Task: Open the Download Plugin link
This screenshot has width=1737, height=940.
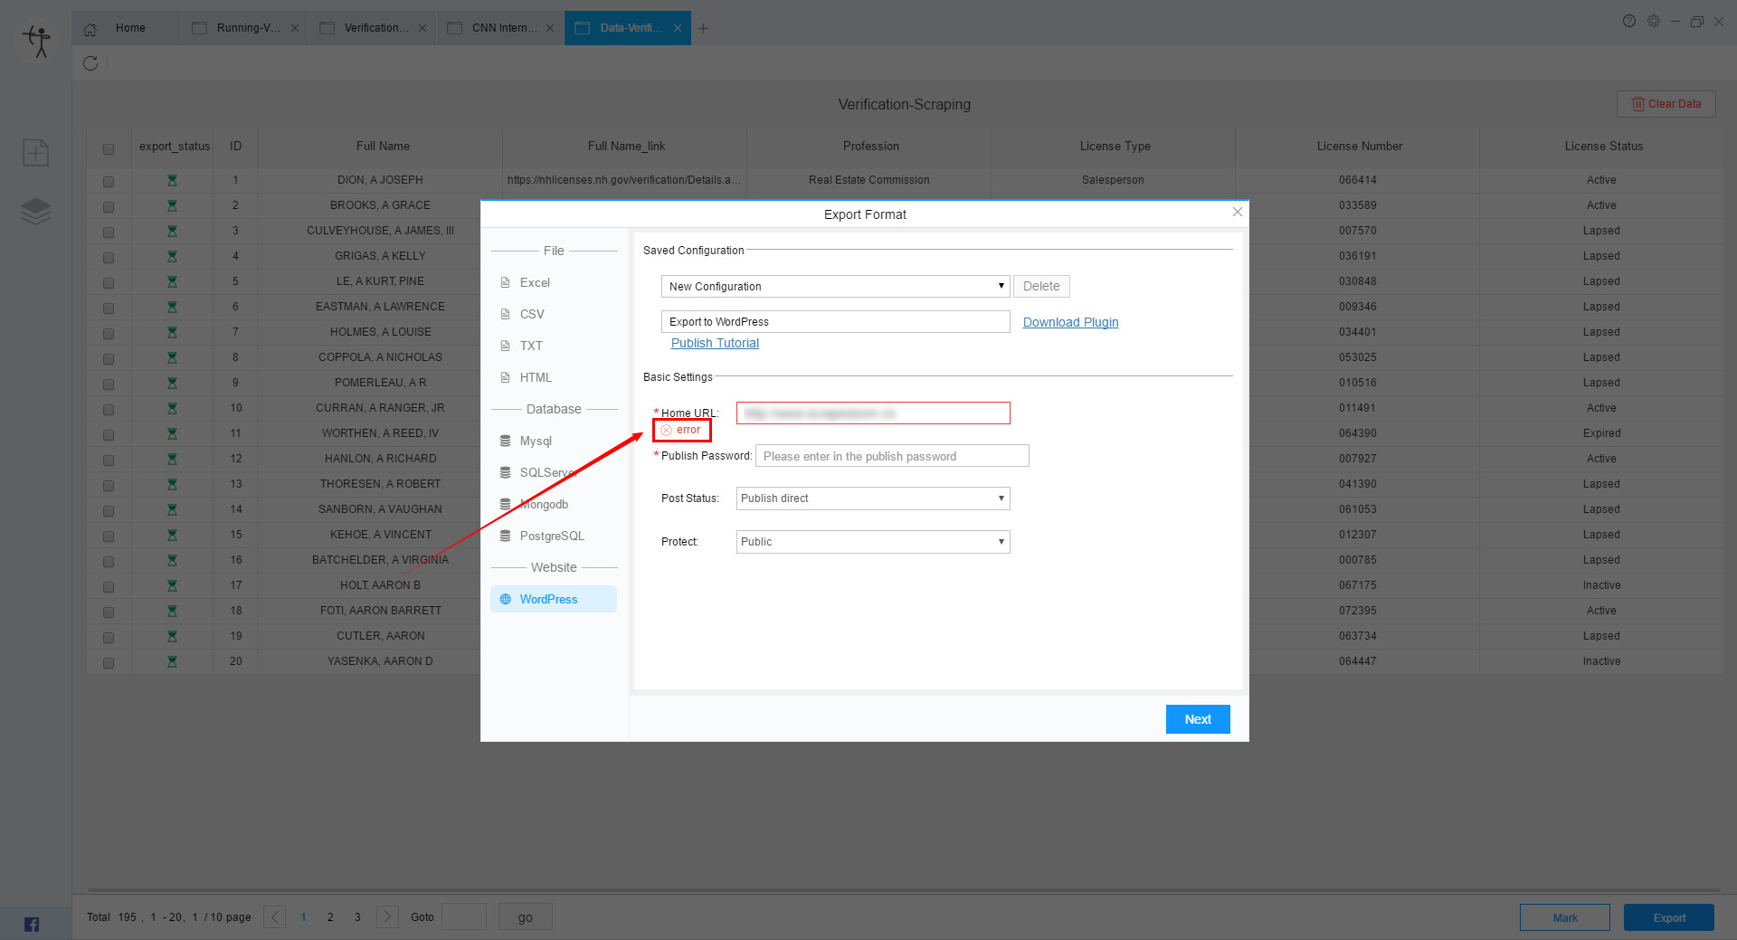Action: (x=1070, y=322)
